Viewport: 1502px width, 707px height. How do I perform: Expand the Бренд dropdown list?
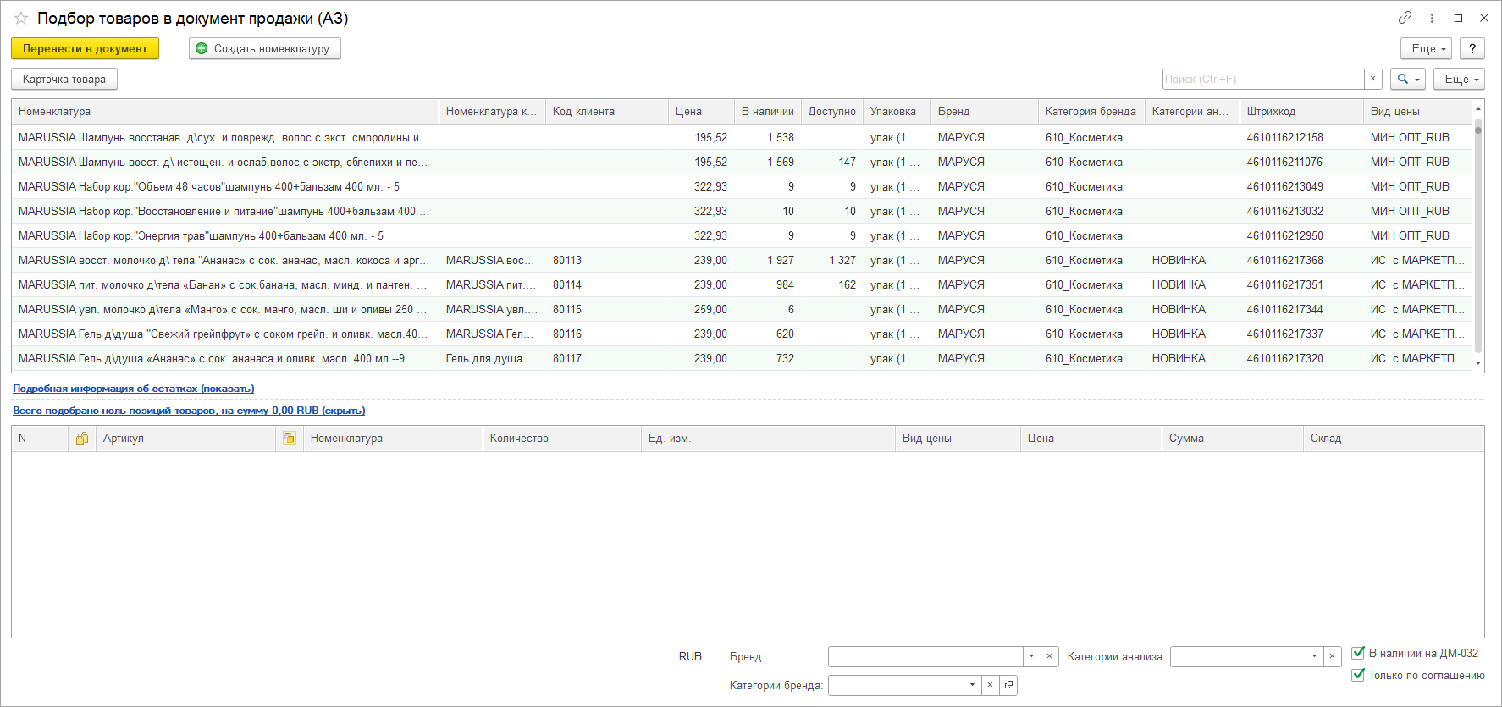coord(1031,656)
